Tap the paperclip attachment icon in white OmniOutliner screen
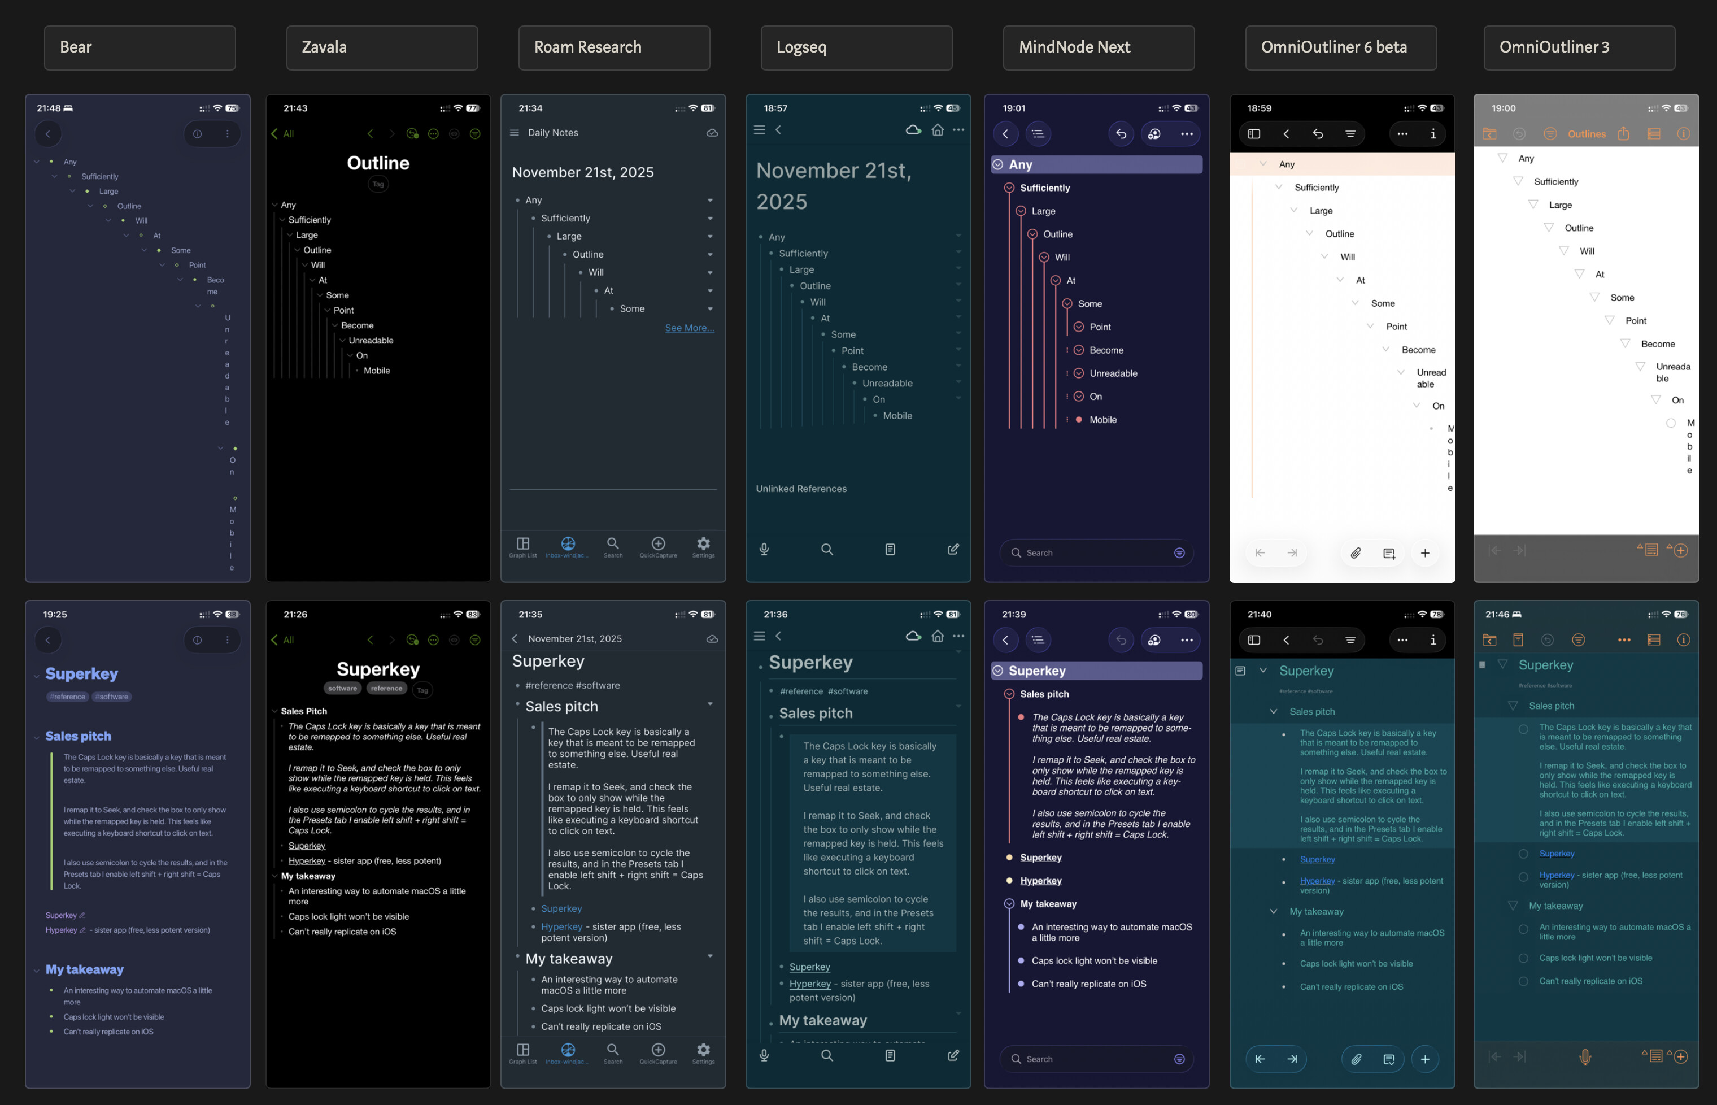The width and height of the screenshot is (1717, 1105). pos(1356,553)
